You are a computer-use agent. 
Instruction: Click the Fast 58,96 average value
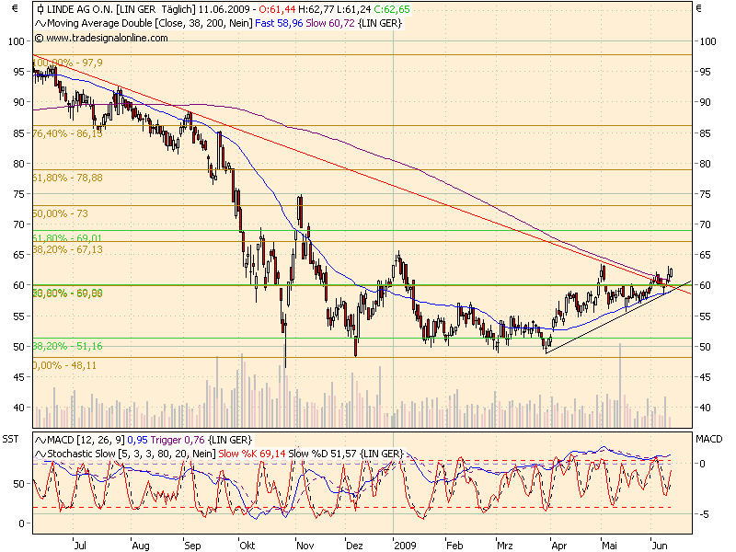point(280,24)
